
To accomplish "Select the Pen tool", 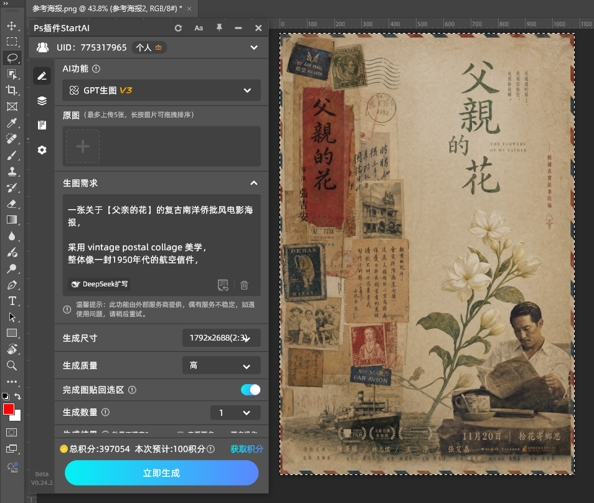I will [12, 285].
